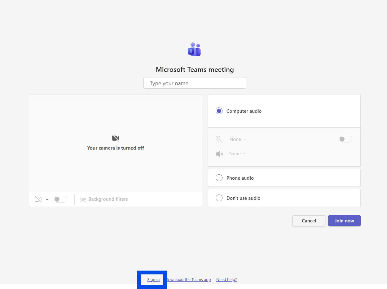Select Computer audio radio option

click(x=219, y=111)
